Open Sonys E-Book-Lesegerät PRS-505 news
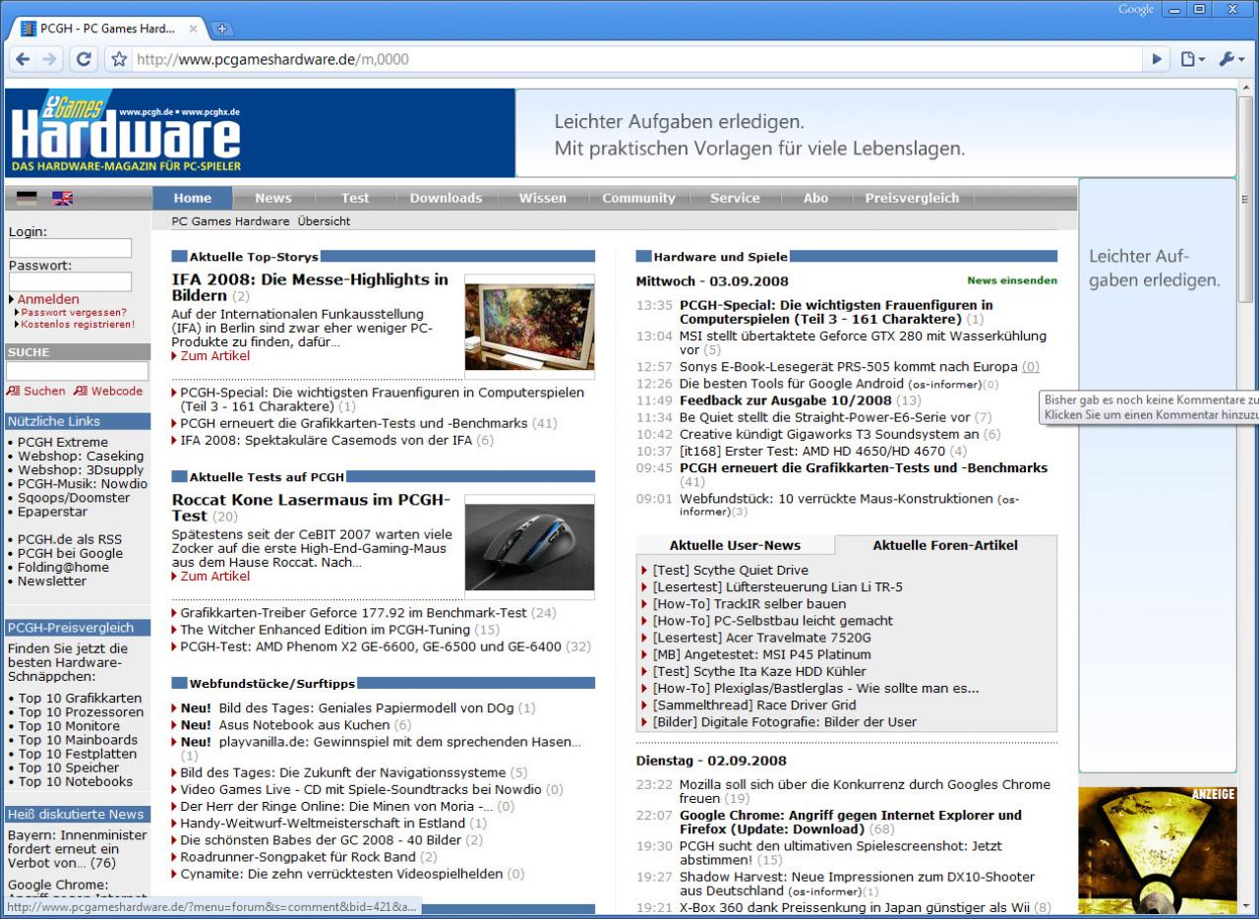1259x919 pixels. [x=848, y=367]
